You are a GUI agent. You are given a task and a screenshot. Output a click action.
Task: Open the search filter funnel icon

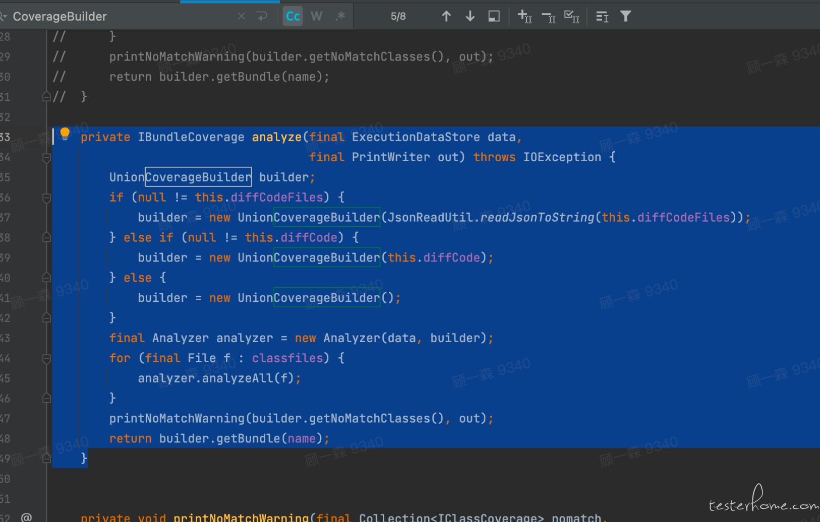pos(626,17)
